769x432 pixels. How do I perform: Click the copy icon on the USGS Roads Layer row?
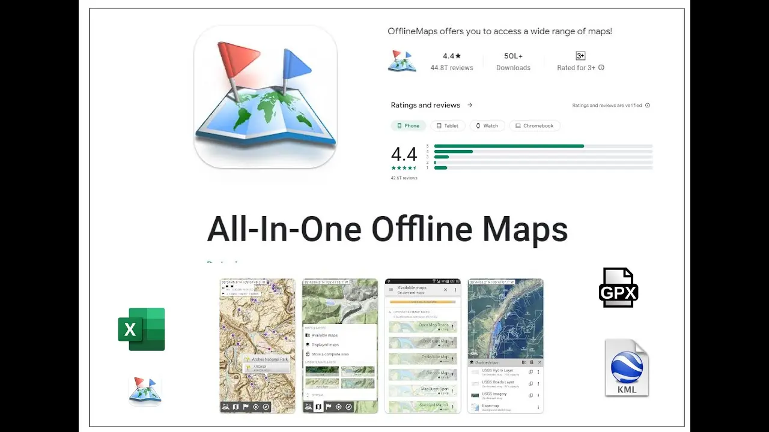point(530,384)
